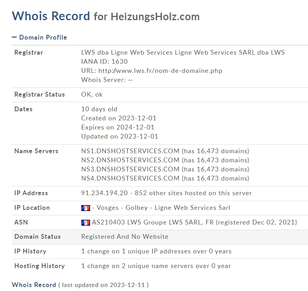This screenshot has width=308, height=291.
Task: Click the IANA ID: 1630 line
Action: pos(104,61)
